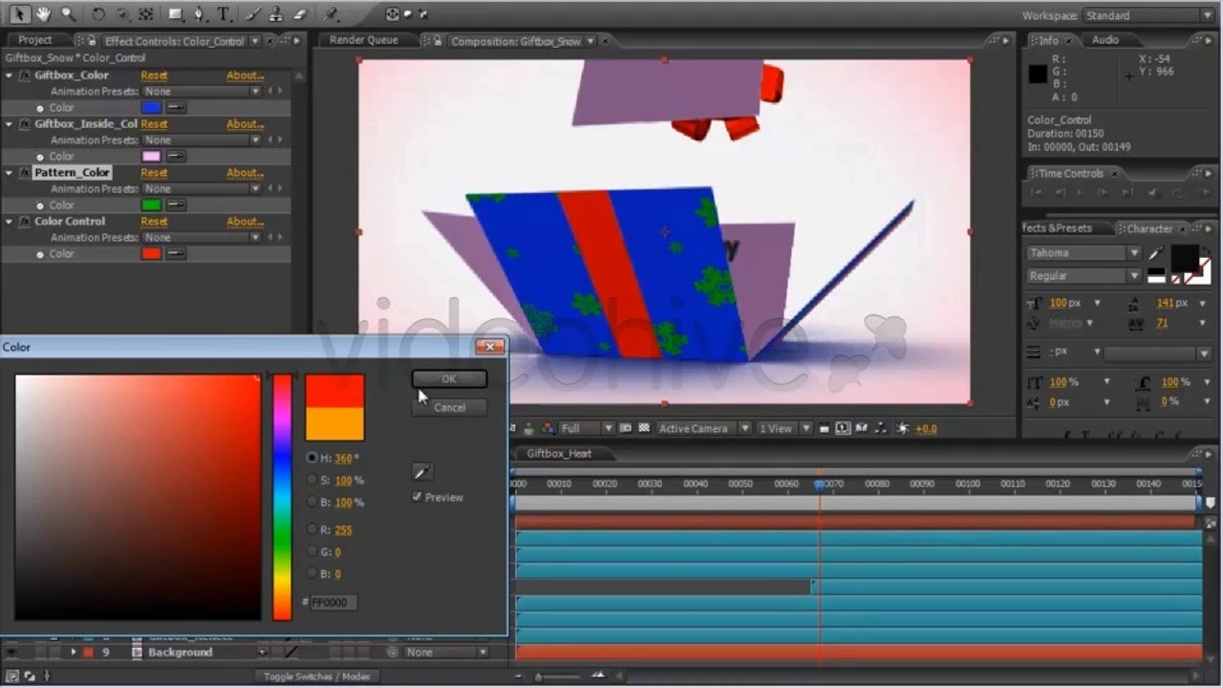Image resolution: width=1223 pixels, height=688 pixels.
Task: Collapse the Giftbox_Inside_Col effect group
Action: tap(10, 124)
